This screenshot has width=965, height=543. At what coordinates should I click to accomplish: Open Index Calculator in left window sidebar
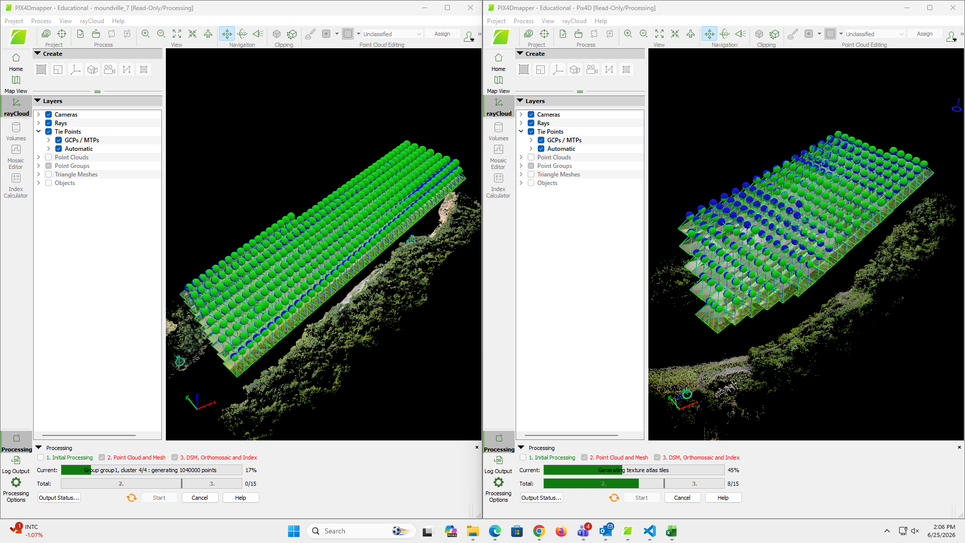pyautogui.click(x=16, y=186)
